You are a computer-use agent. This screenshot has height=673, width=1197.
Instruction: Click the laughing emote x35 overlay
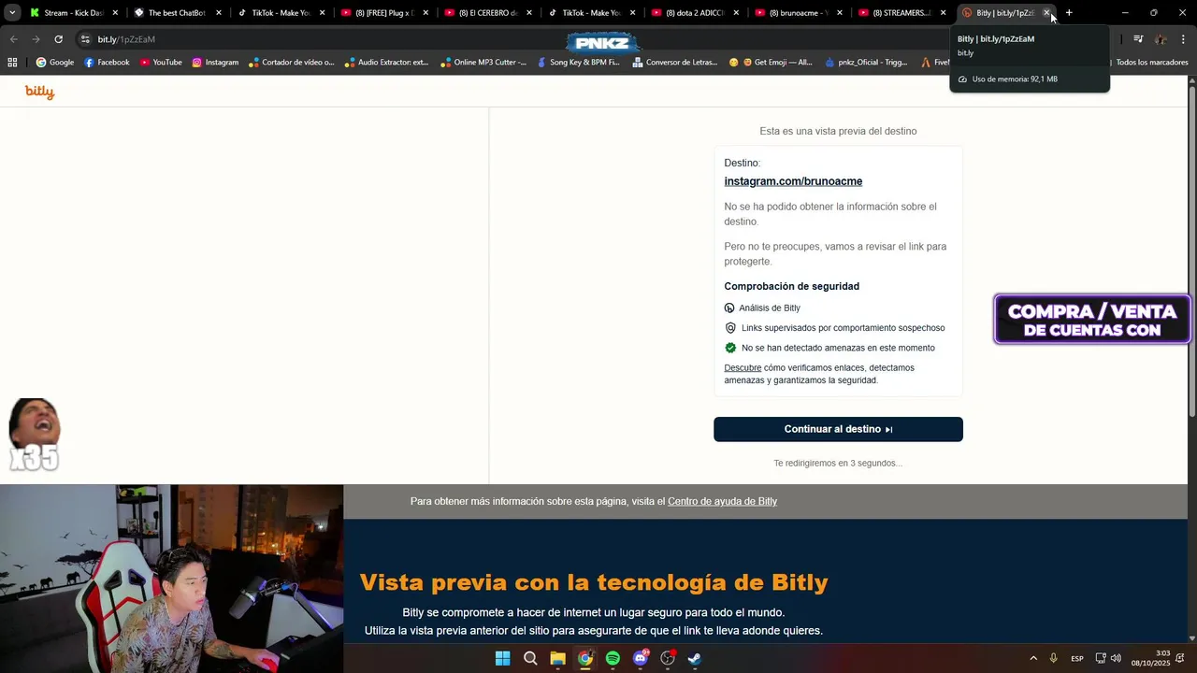pyautogui.click(x=35, y=435)
